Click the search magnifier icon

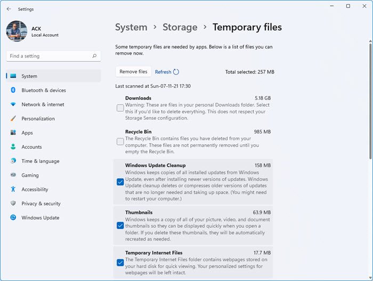94,56
